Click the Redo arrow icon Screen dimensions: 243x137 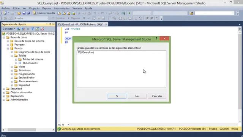[x=102, y=13]
